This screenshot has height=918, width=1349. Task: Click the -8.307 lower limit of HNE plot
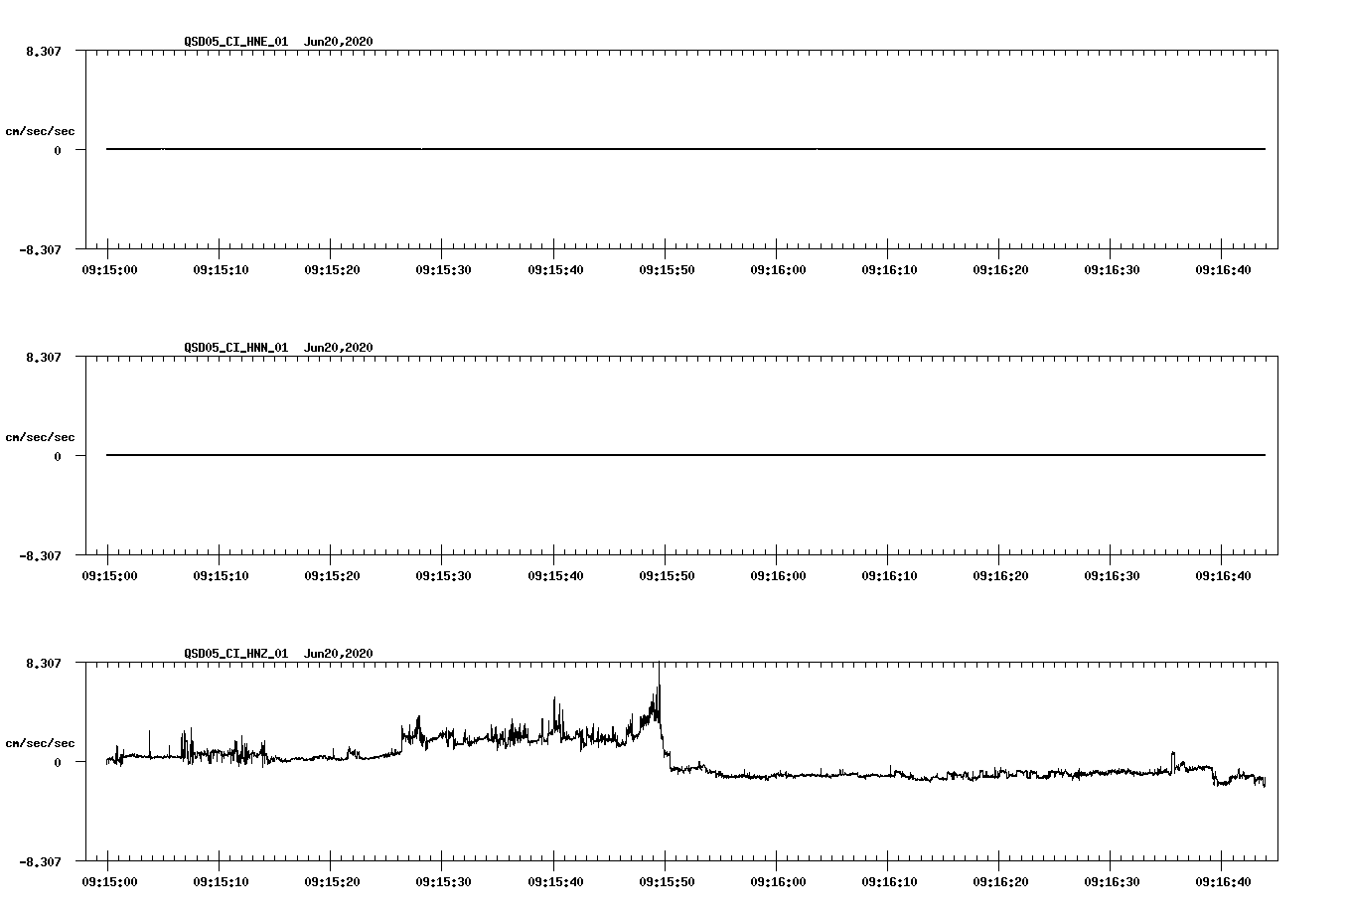coord(40,249)
